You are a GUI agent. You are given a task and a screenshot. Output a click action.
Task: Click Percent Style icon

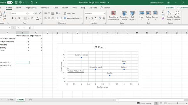pyautogui.click(x=92, y=18)
